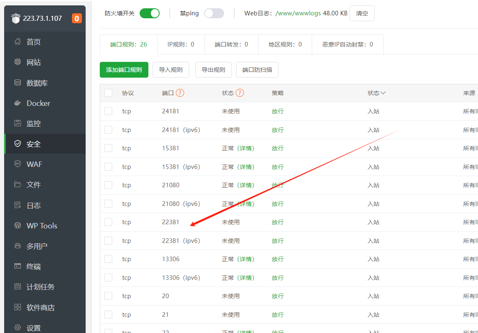Click 放行 policy for port 22381 row
The width and height of the screenshot is (478, 333).
click(x=278, y=222)
